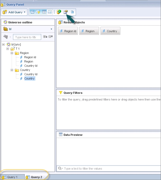Toggle the query filters panel view
This screenshot has width=161, height=180.
pos(38,12)
